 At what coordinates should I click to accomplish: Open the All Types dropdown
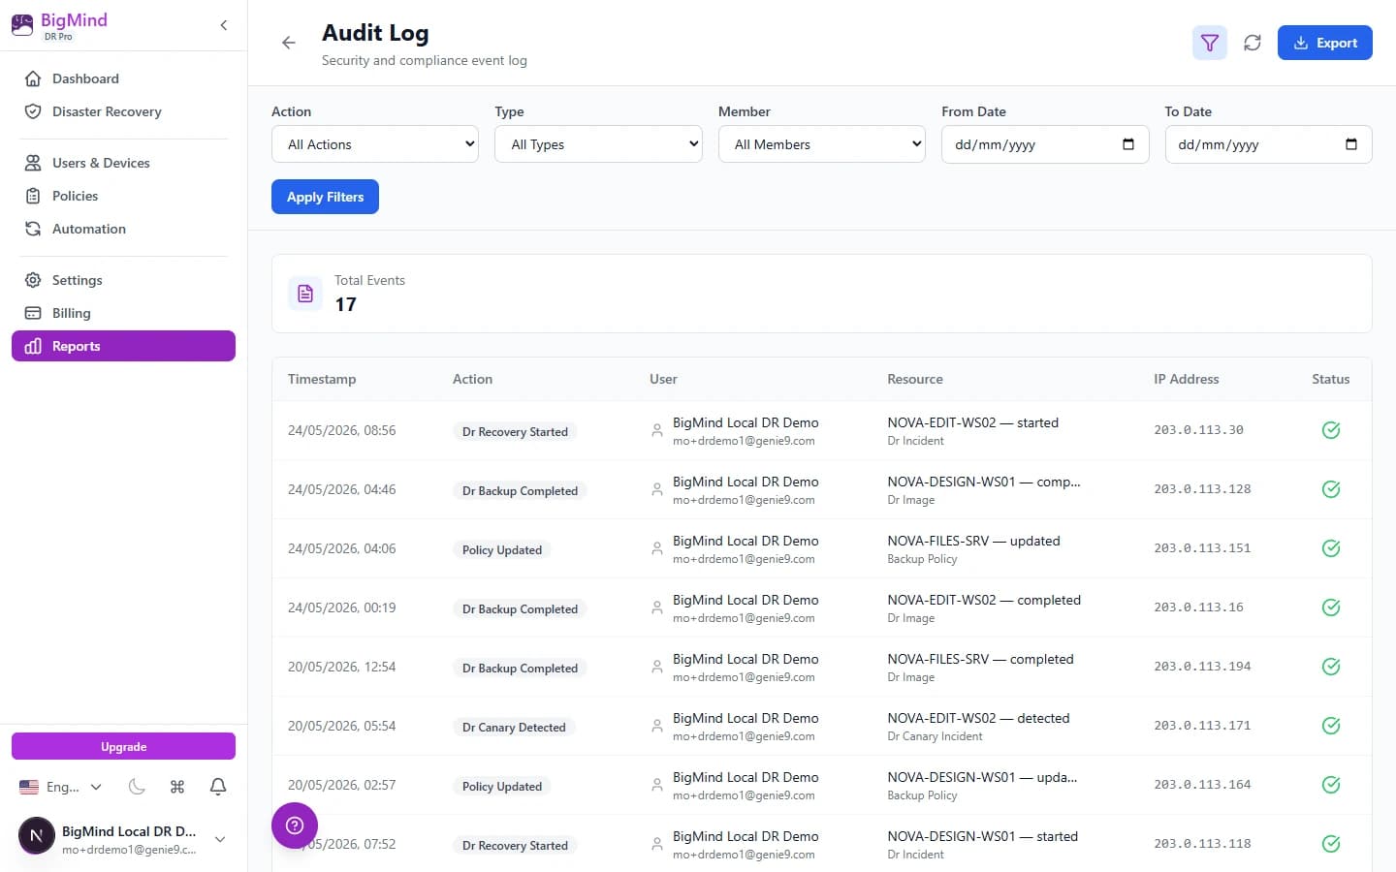[x=598, y=144]
